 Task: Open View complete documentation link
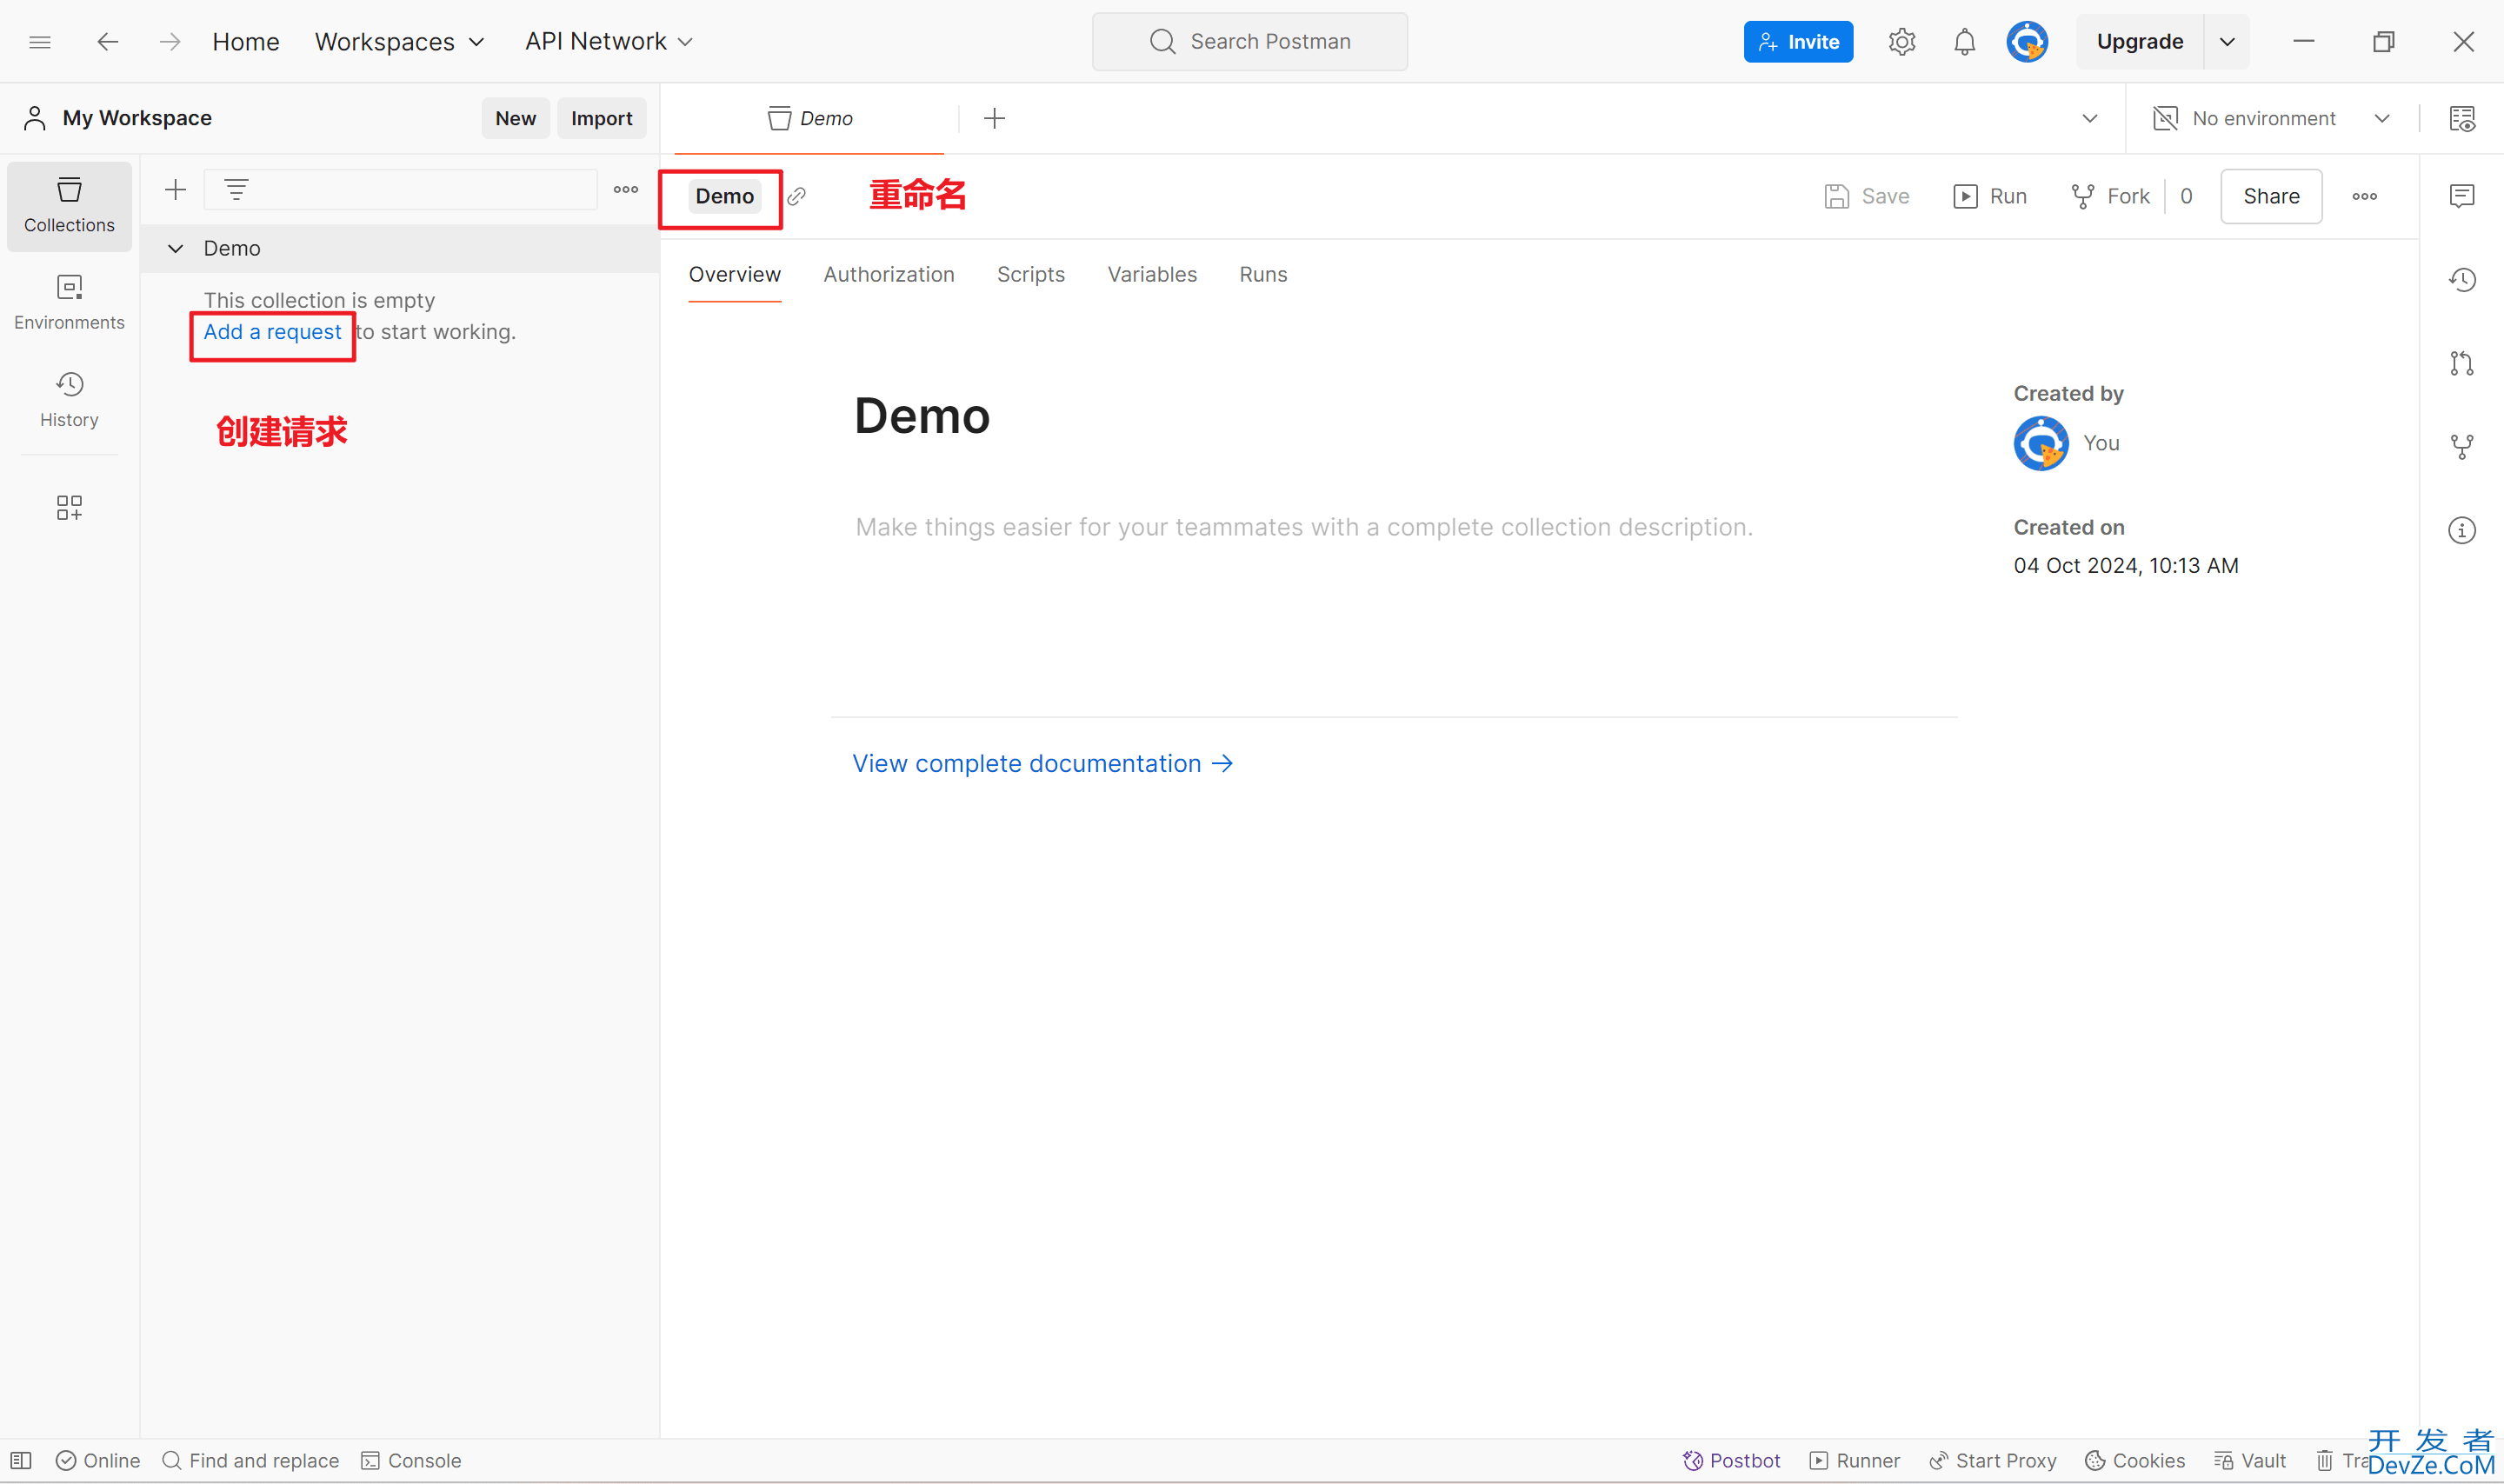click(x=1043, y=764)
